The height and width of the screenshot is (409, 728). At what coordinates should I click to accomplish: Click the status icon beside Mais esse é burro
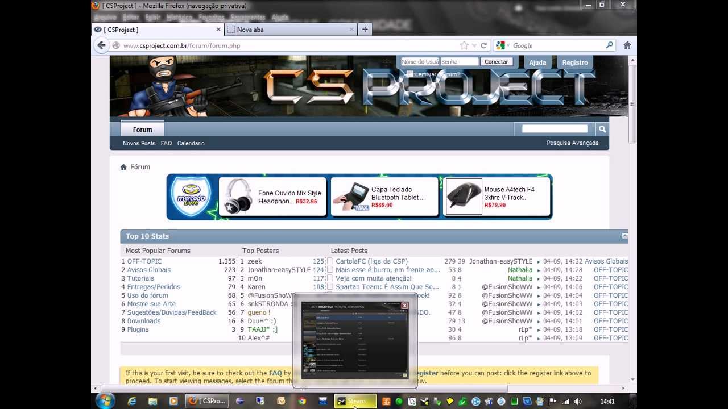(330, 270)
